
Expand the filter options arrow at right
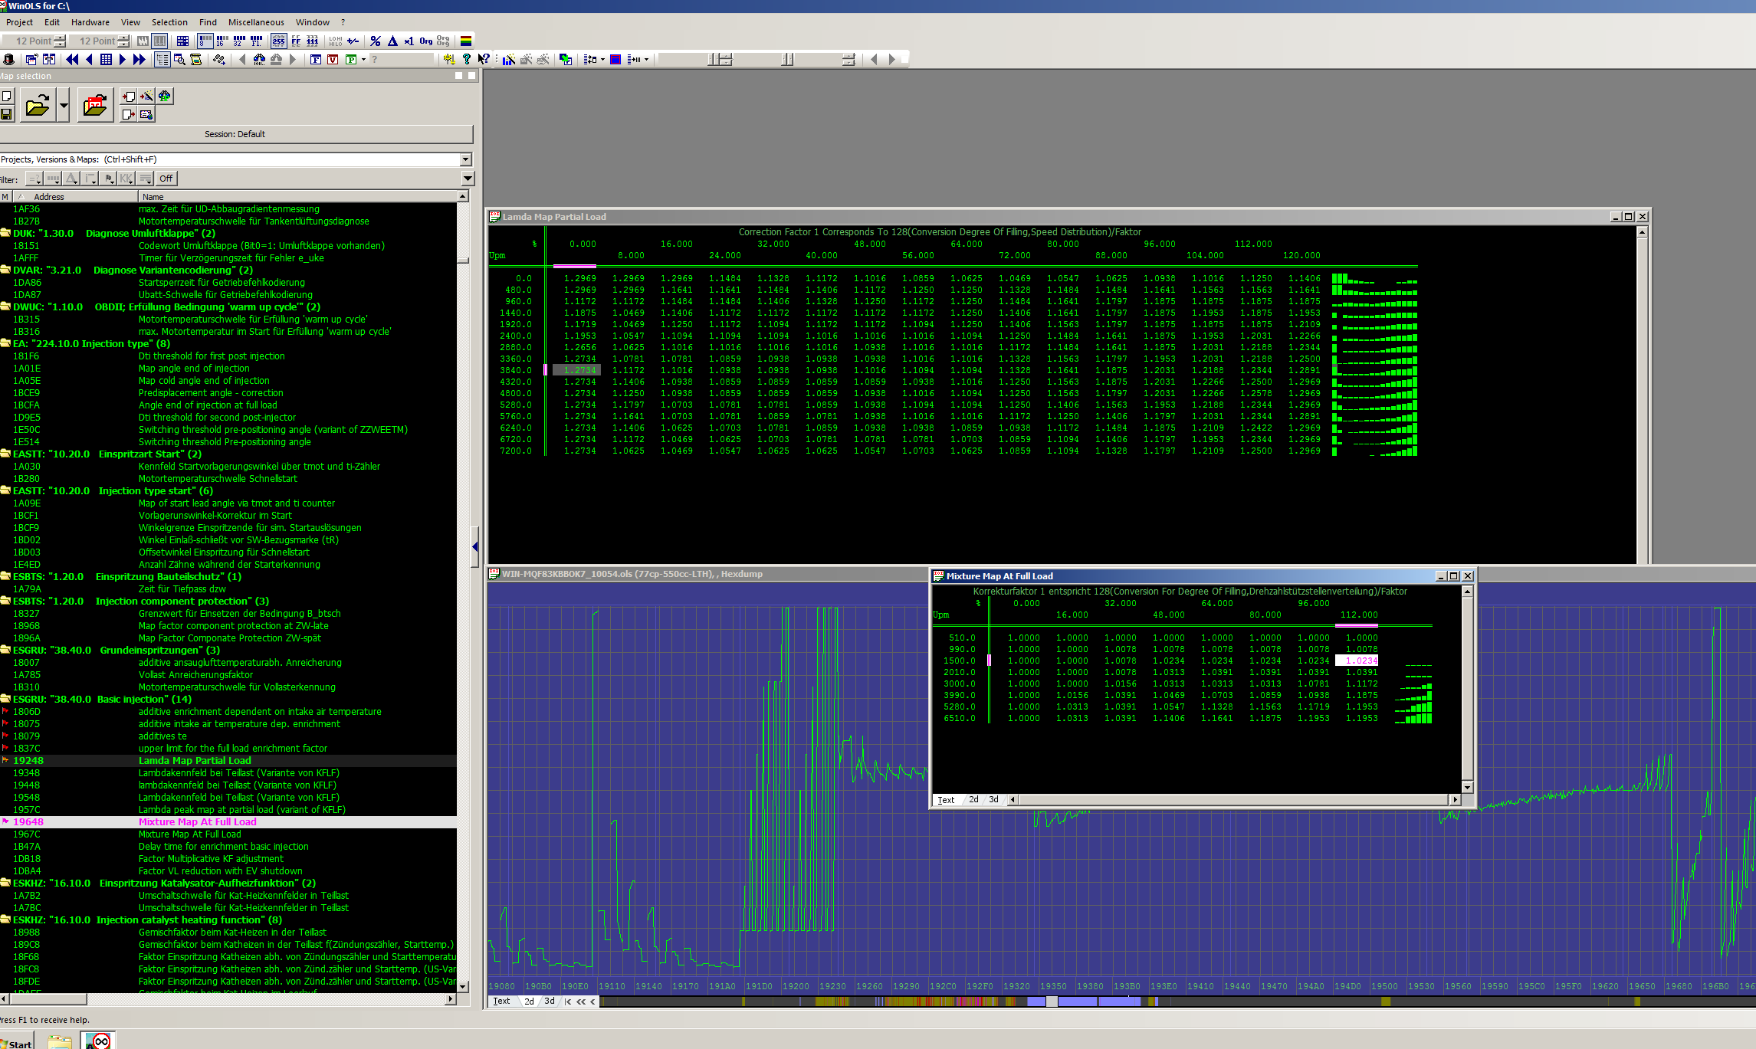[468, 179]
